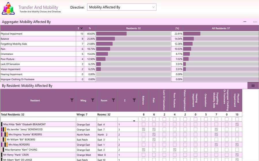Image resolution: width=259 pixels, height=161 pixels.
Task: Sort by Lack Of Sensation column header
Action: [164, 100]
